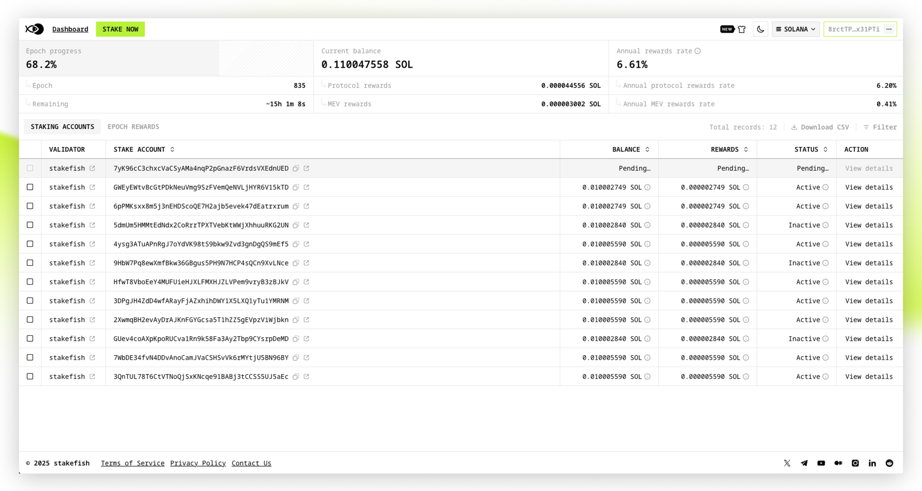Open stakefish YouTube channel

pyautogui.click(x=821, y=463)
